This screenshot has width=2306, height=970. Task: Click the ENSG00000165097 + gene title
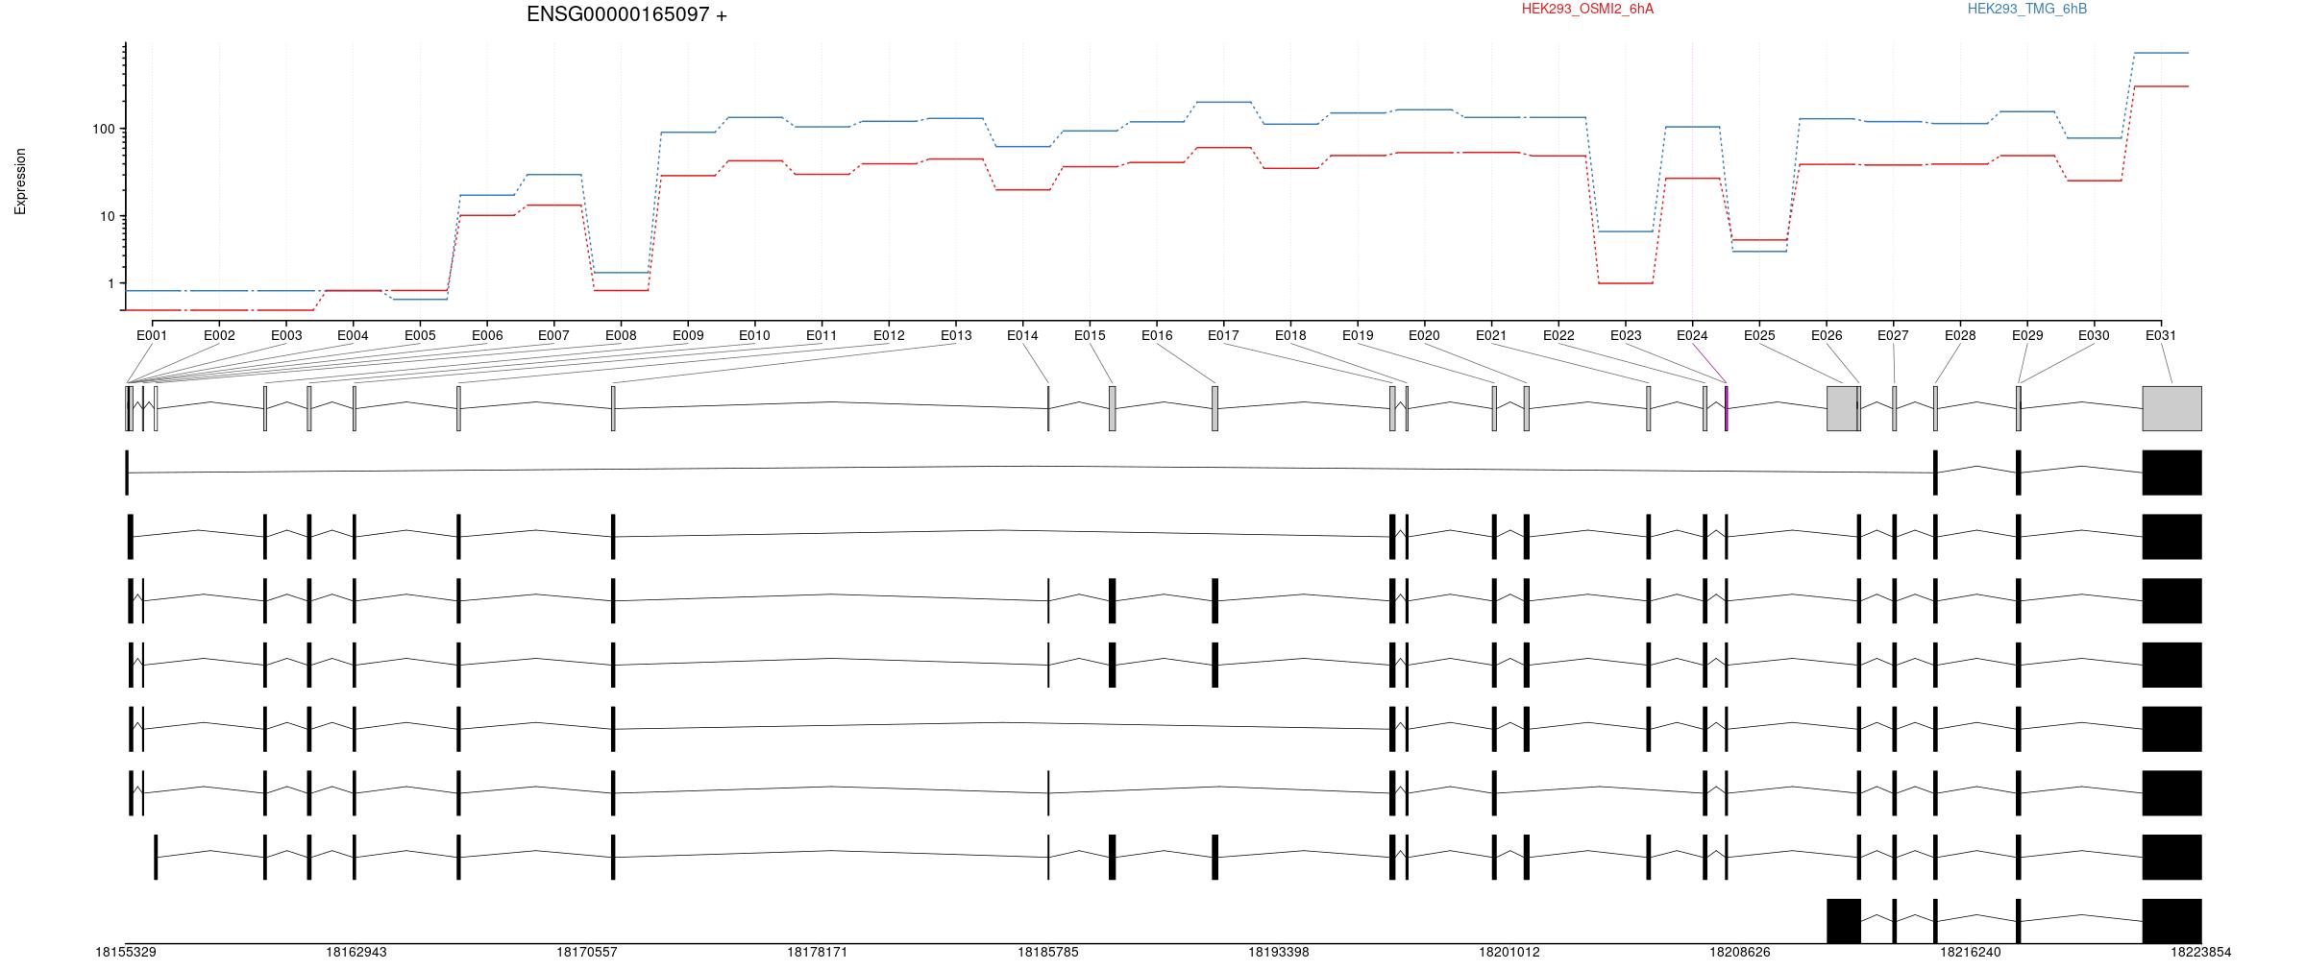pyautogui.click(x=626, y=14)
